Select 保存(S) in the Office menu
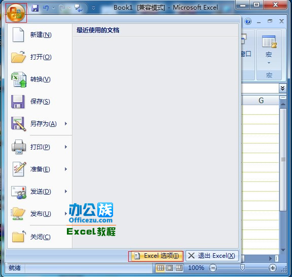Image resolution: width=292 pixels, height=277 pixels. [40, 102]
